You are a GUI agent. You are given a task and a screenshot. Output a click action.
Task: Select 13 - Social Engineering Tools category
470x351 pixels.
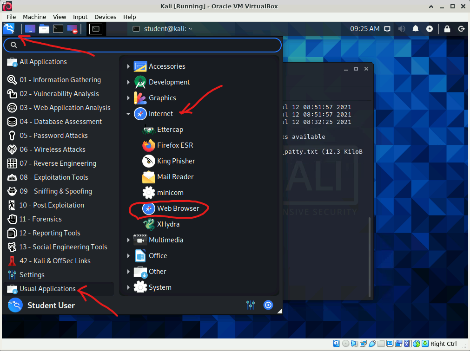coord(59,247)
